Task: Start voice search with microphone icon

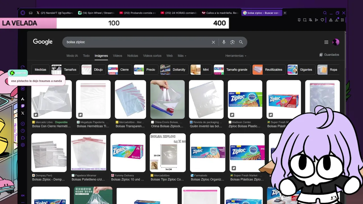Action: click(224, 42)
